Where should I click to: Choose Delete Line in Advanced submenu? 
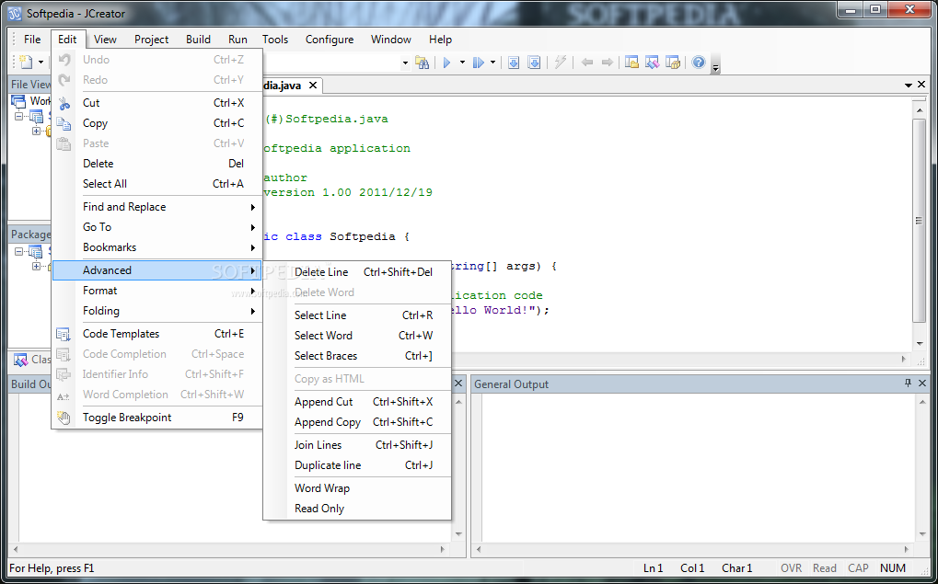click(x=357, y=272)
